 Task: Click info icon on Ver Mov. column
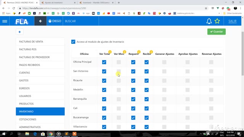pyautogui.click(x=124, y=52)
